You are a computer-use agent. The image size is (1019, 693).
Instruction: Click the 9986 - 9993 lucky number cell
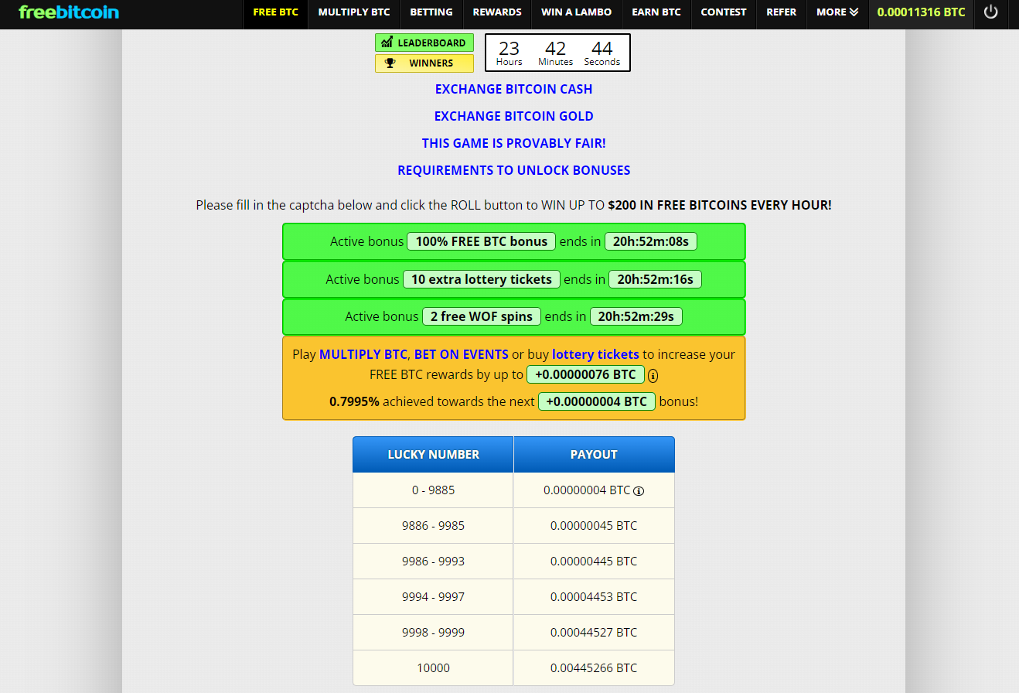(x=434, y=562)
